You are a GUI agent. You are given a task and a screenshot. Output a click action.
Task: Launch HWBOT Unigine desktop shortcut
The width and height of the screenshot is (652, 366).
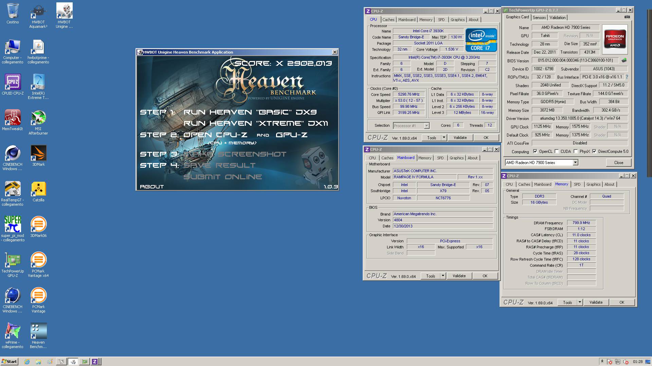click(64, 16)
